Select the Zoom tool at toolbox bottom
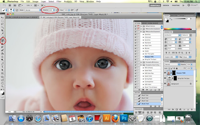 [x=2, y=87]
